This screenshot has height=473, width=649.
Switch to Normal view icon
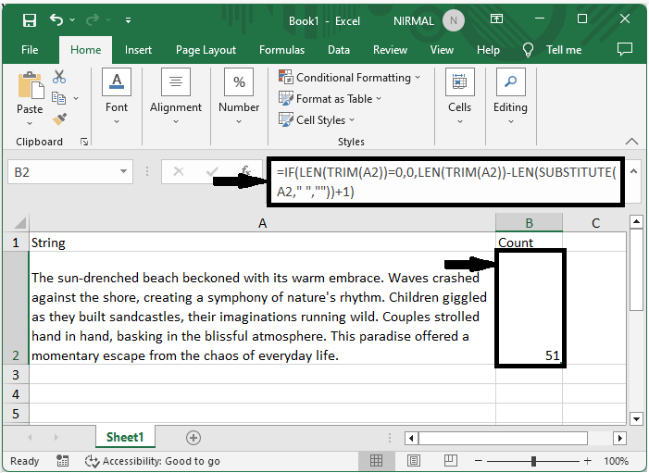(x=376, y=461)
